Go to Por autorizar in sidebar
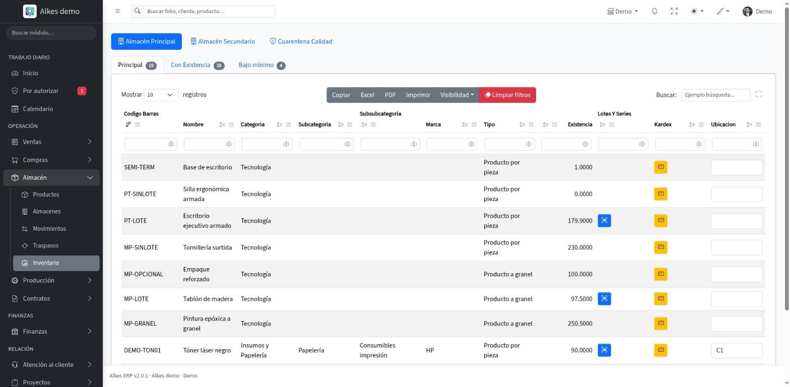Screen dimensions: 790x387 tap(51, 91)
